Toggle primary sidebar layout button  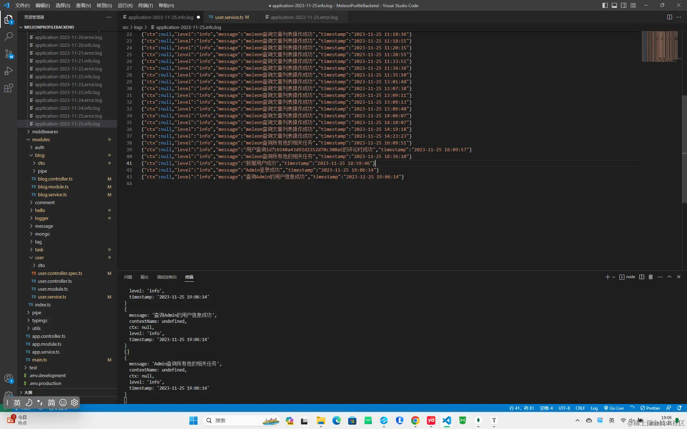pos(605,5)
